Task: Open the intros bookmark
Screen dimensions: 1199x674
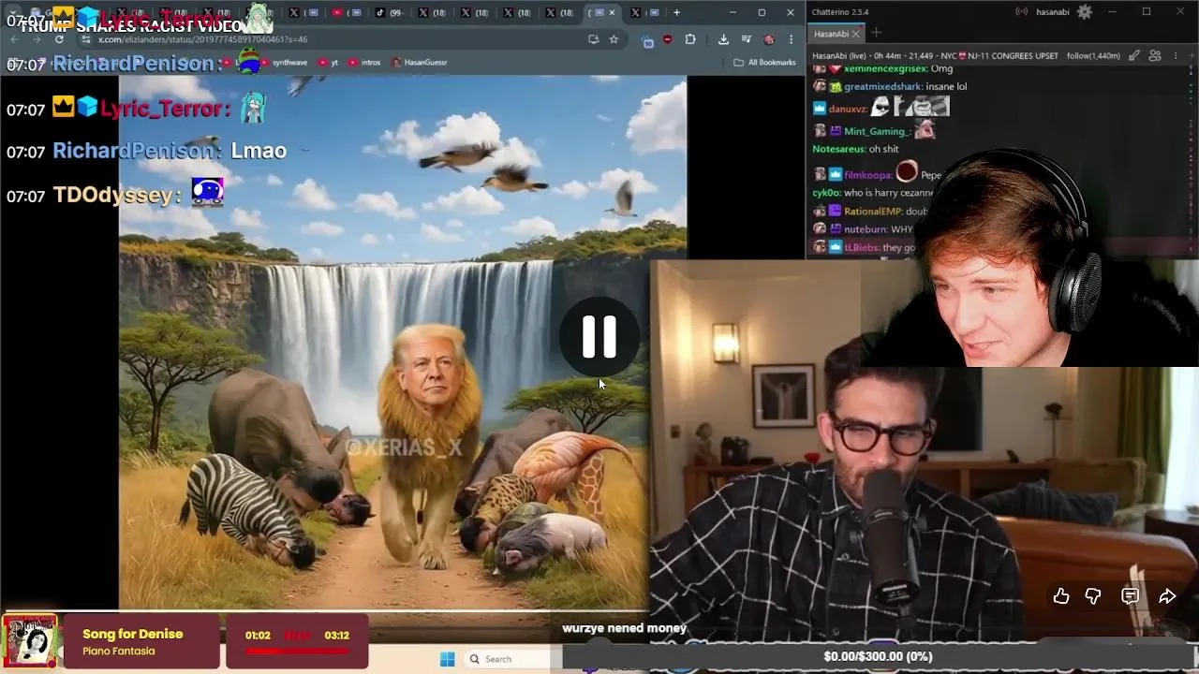Action: pos(364,62)
